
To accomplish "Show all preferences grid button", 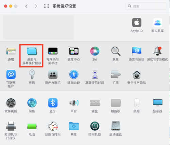I will [47, 6].
